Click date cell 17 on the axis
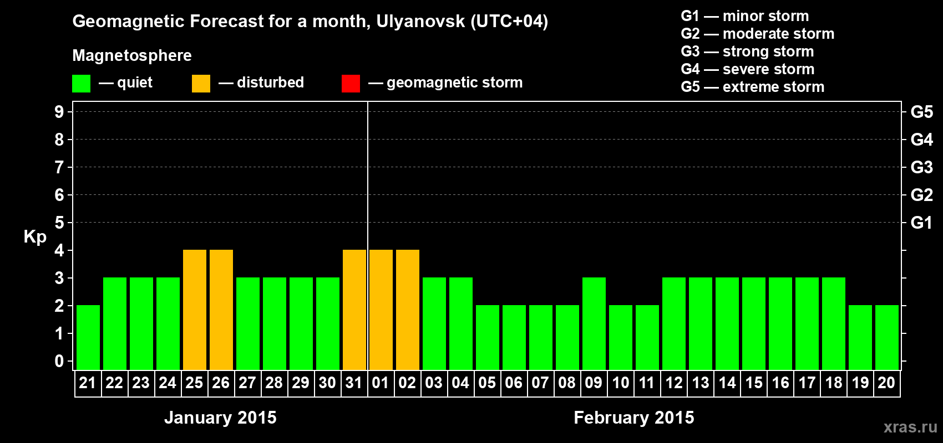 (807, 383)
